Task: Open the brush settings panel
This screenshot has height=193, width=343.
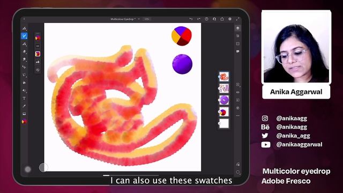Action: [38, 70]
